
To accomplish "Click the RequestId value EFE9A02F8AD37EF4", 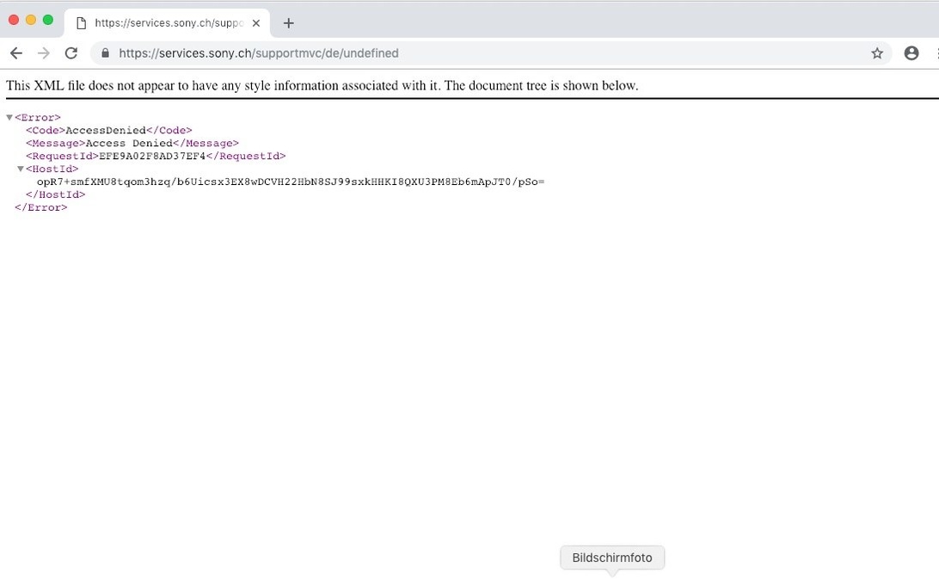I will point(152,157).
